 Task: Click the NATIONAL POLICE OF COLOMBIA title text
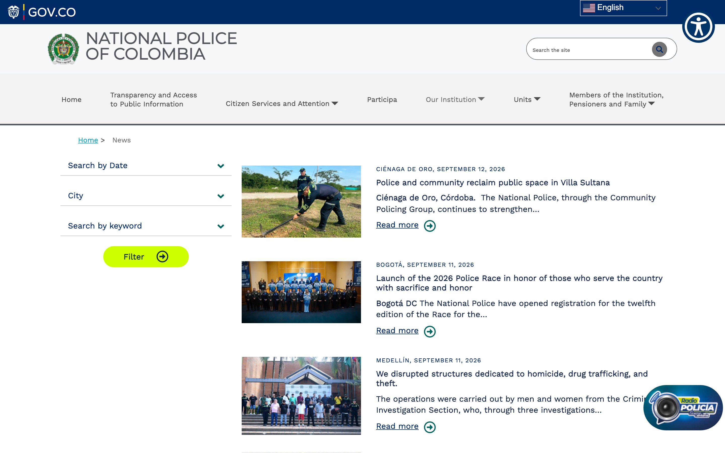[x=161, y=46]
